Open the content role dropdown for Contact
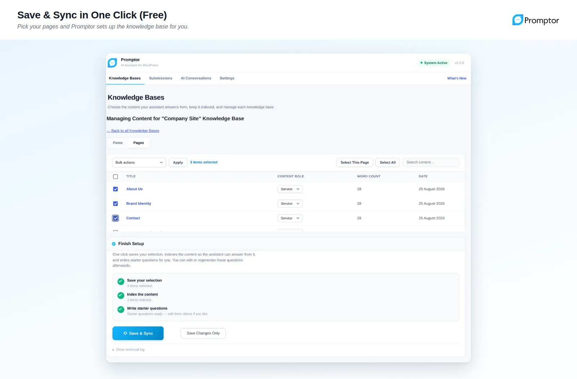The height and width of the screenshot is (379, 577). pos(290,218)
